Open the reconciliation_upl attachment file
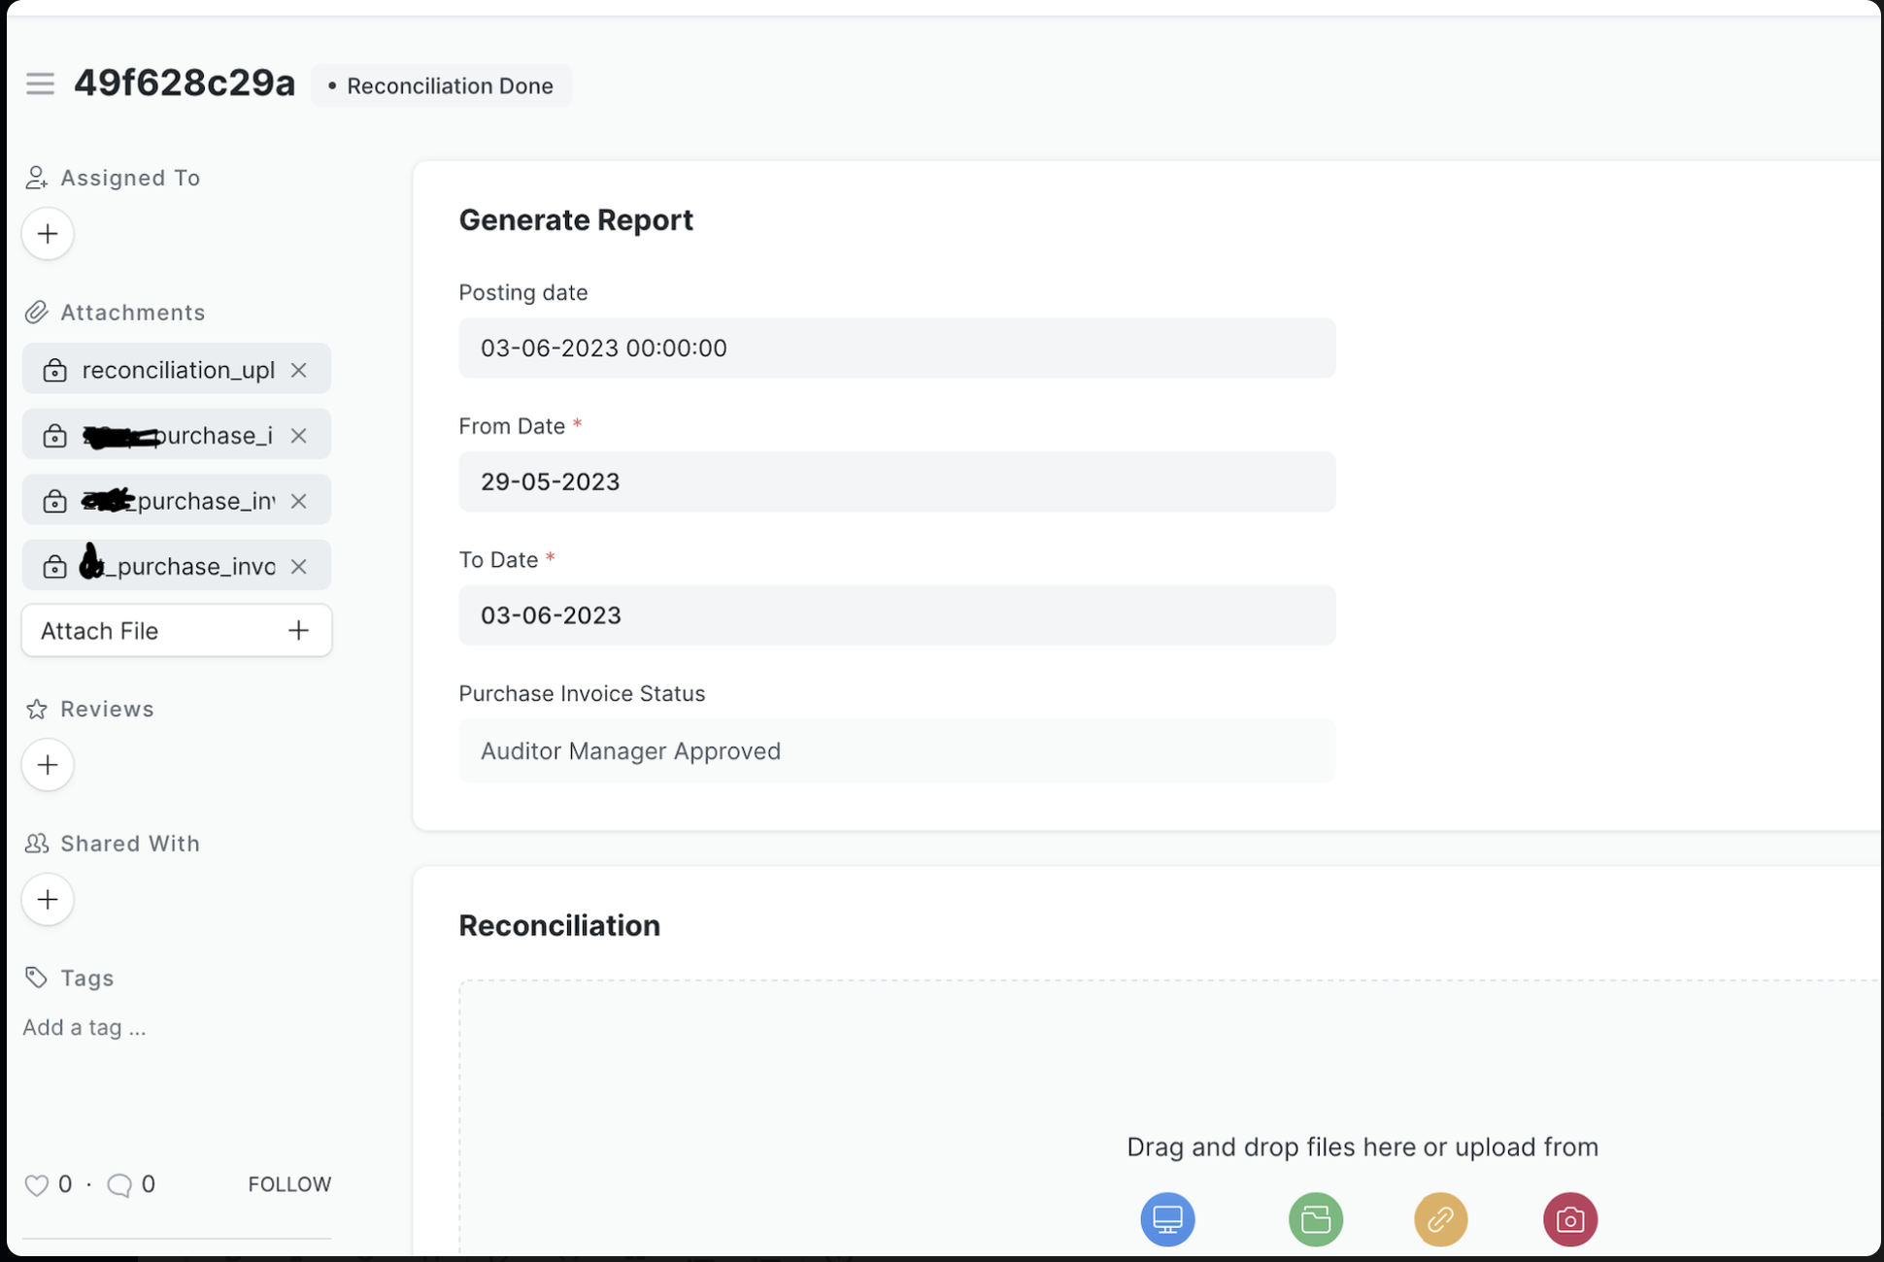 (178, 370)
